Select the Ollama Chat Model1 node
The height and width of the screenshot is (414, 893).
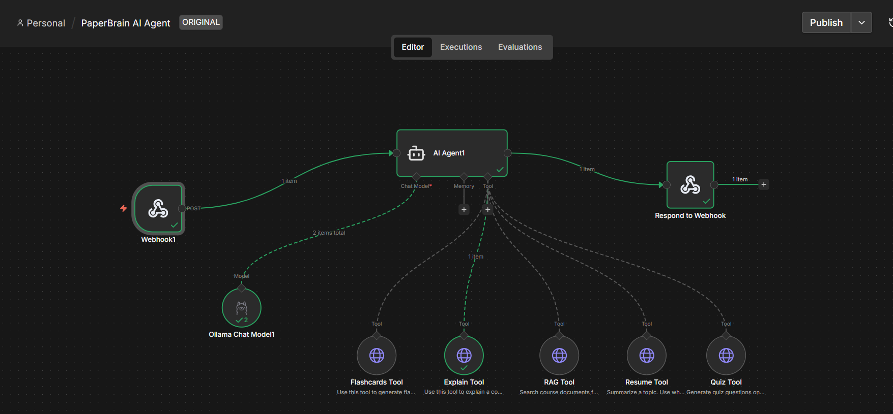click(x=242, y=308)
